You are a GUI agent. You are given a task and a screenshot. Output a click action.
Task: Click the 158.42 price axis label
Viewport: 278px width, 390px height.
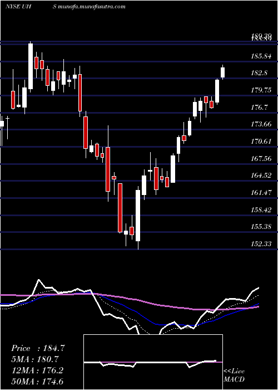coord(261,210)
